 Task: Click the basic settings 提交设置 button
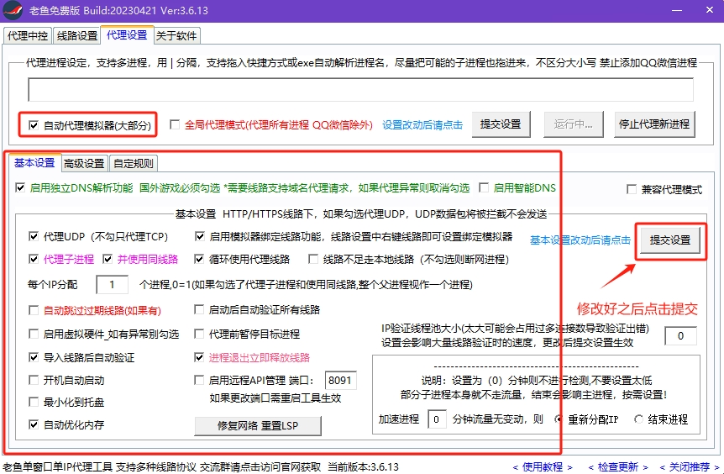pyautogui.click(x=670, y=240)
